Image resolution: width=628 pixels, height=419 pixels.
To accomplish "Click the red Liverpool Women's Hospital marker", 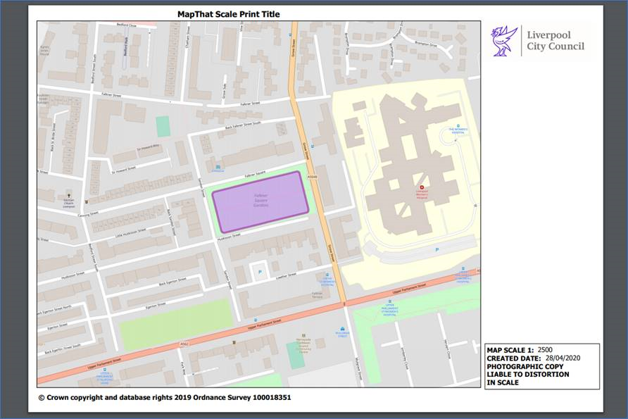I will [421, 187].
